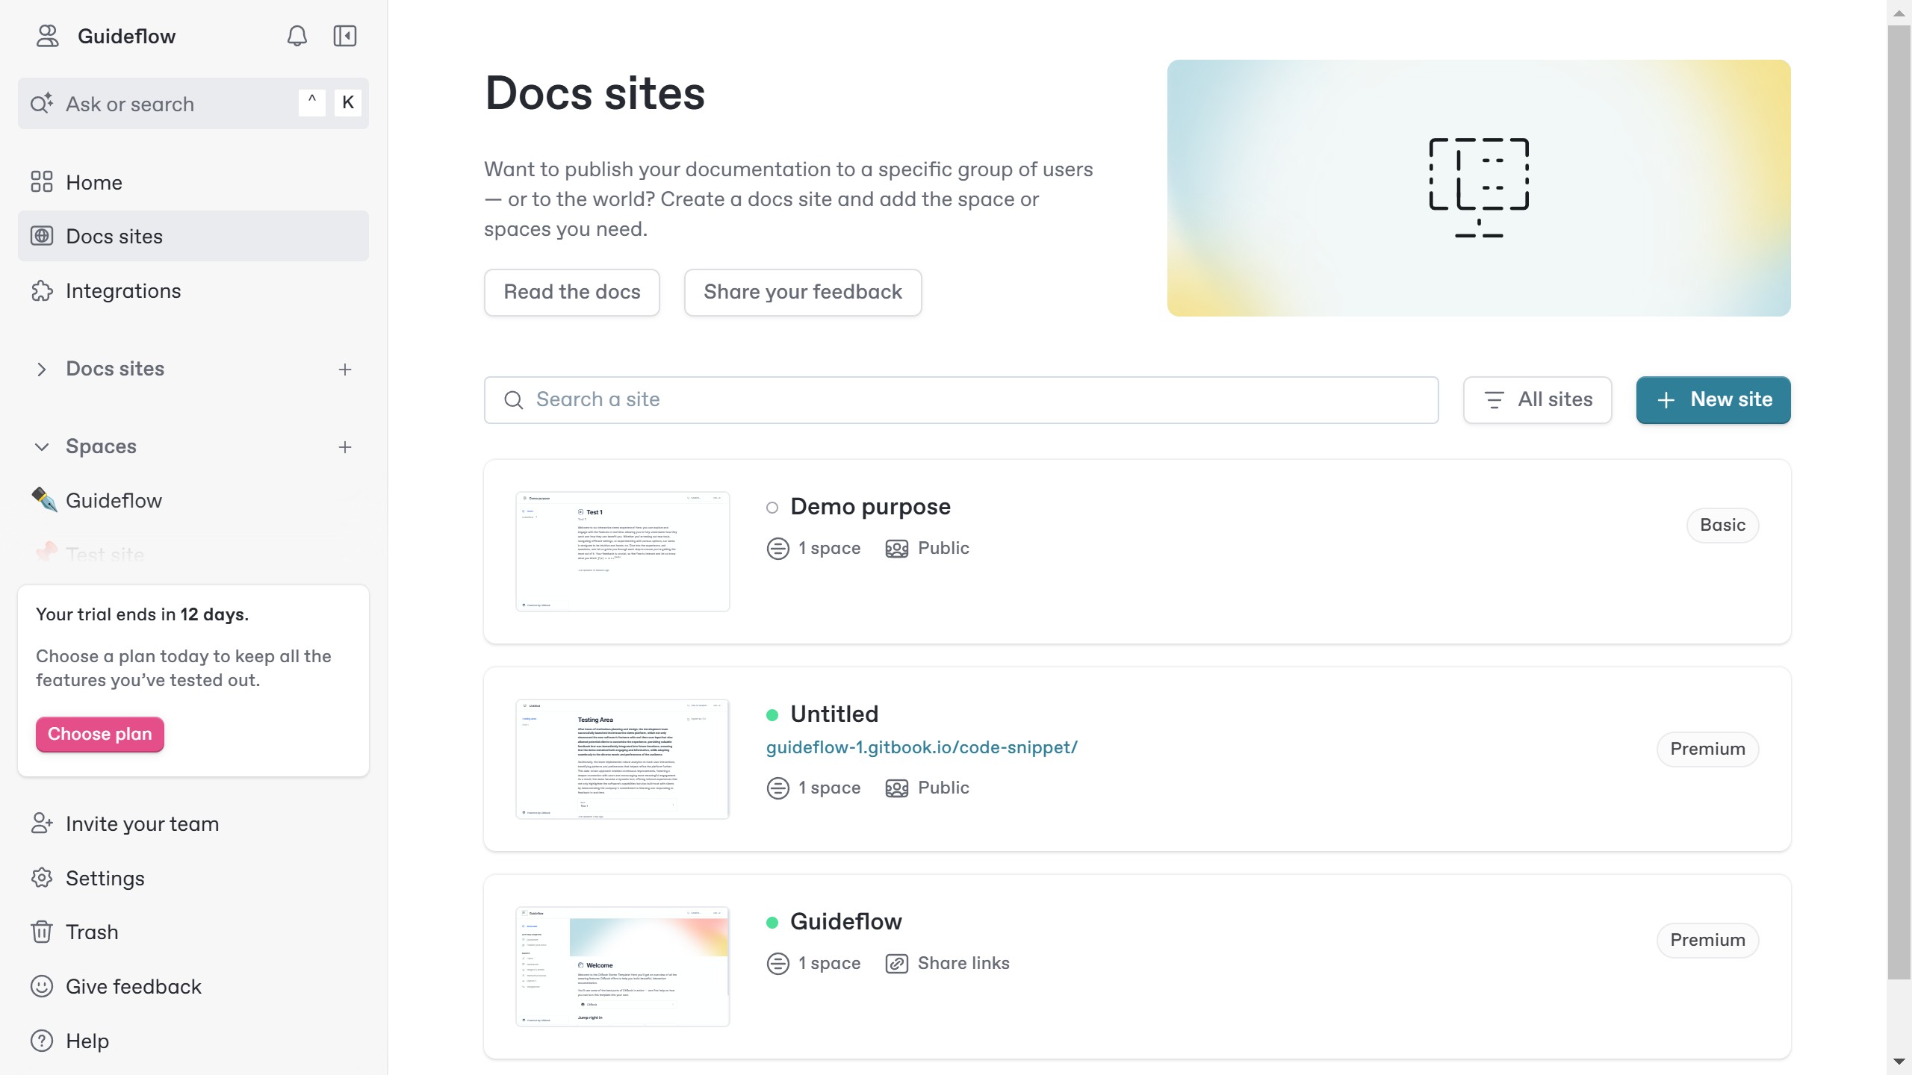The height and width of the screenshot is (1075, 1912).
Task: Click the plus icon in New site
Action: (x=1666, y=400)
